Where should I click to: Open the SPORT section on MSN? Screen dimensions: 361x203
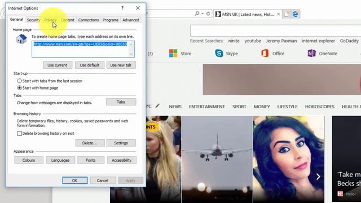(x=239, y=107)
